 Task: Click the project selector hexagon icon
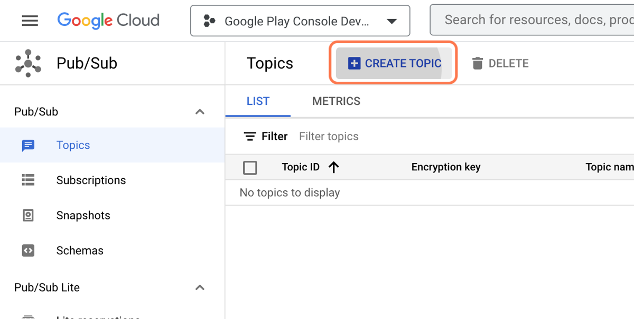click(209, 21)
